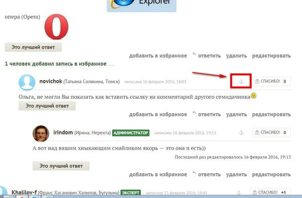
Task: Click the green АДМИНИСТРАТОР badge
Action: point(131,133)
